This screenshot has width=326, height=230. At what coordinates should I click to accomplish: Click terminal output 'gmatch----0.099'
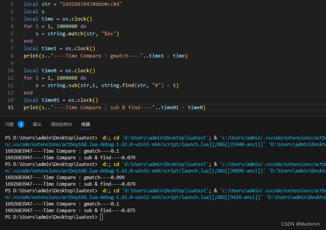pyautogui.click(x=104, y=178)
